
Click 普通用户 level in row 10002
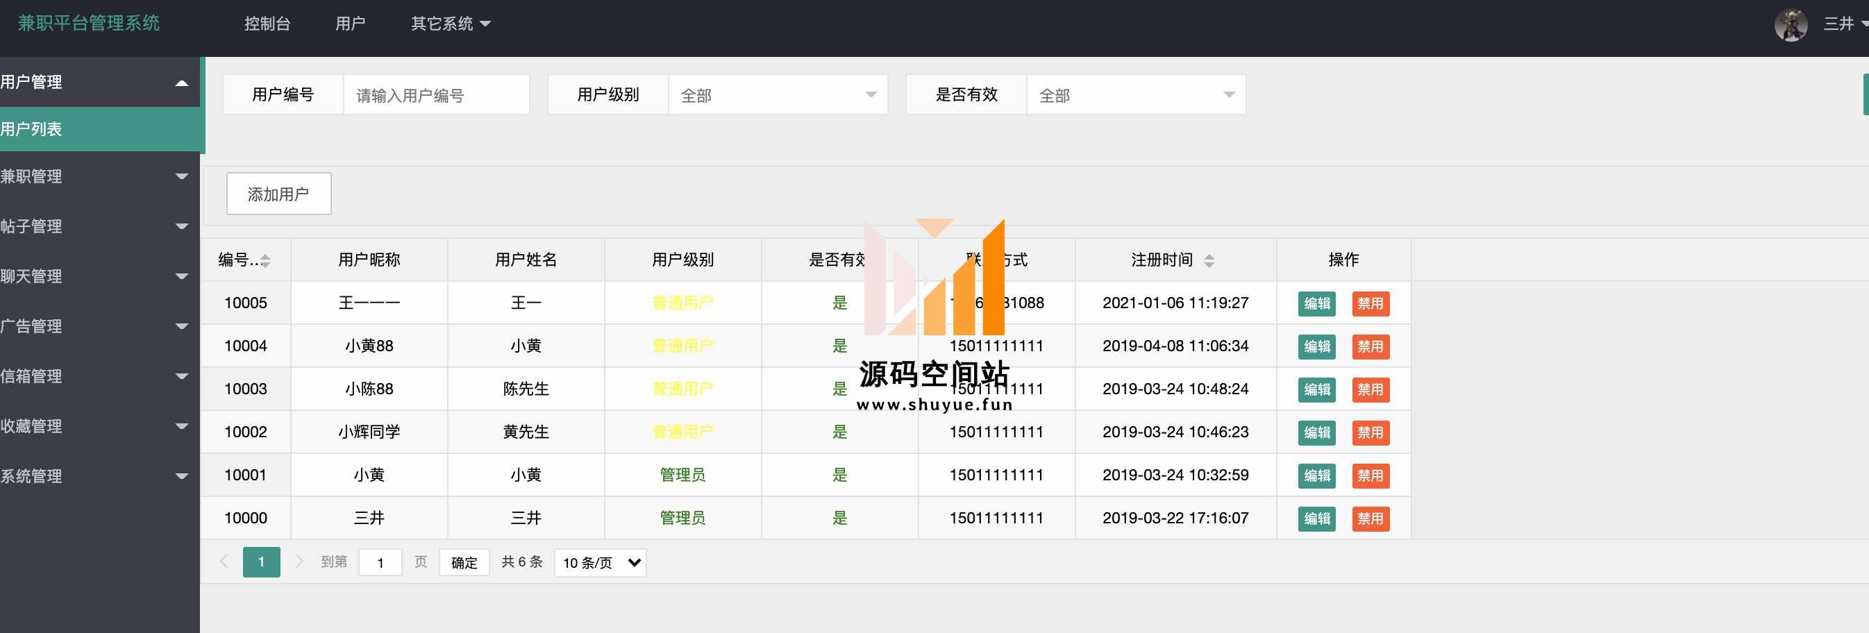coord(682,432)
